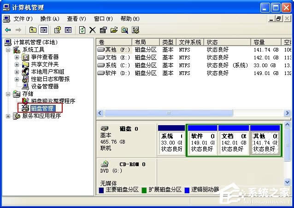Click the Up One Level toolbar icon
This screenshot has width=294, height=208.
point(33,30)
